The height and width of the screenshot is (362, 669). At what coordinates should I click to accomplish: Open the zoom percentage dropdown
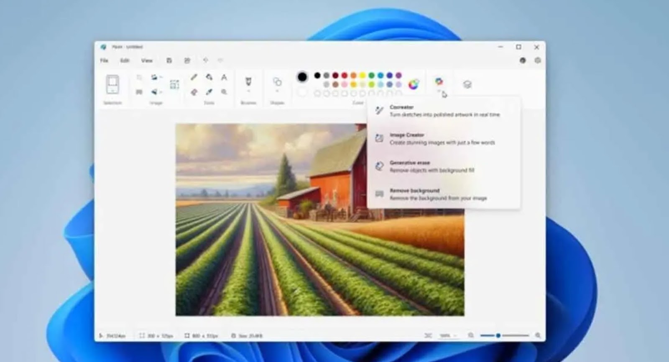click(x=448, y=336)
